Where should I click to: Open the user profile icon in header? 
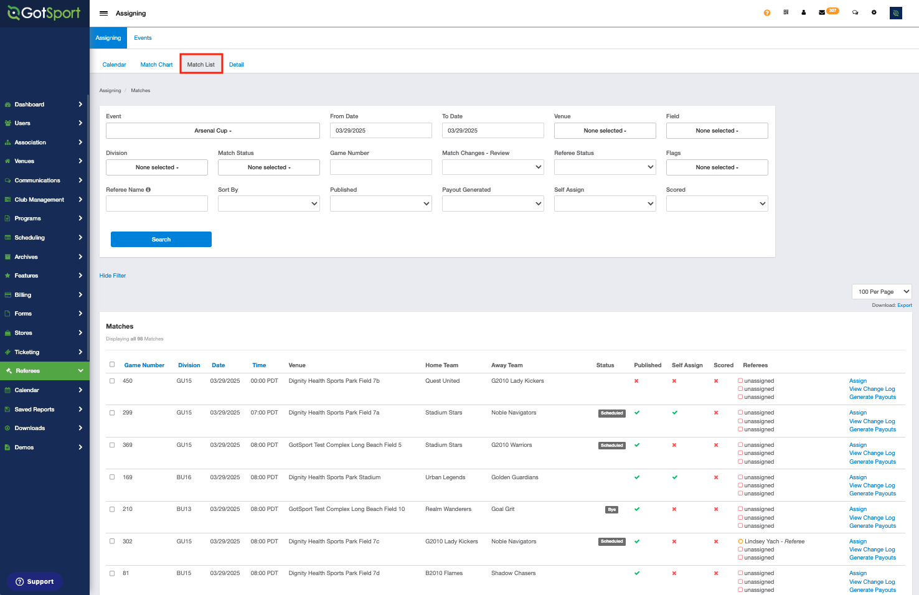[804, 12]
